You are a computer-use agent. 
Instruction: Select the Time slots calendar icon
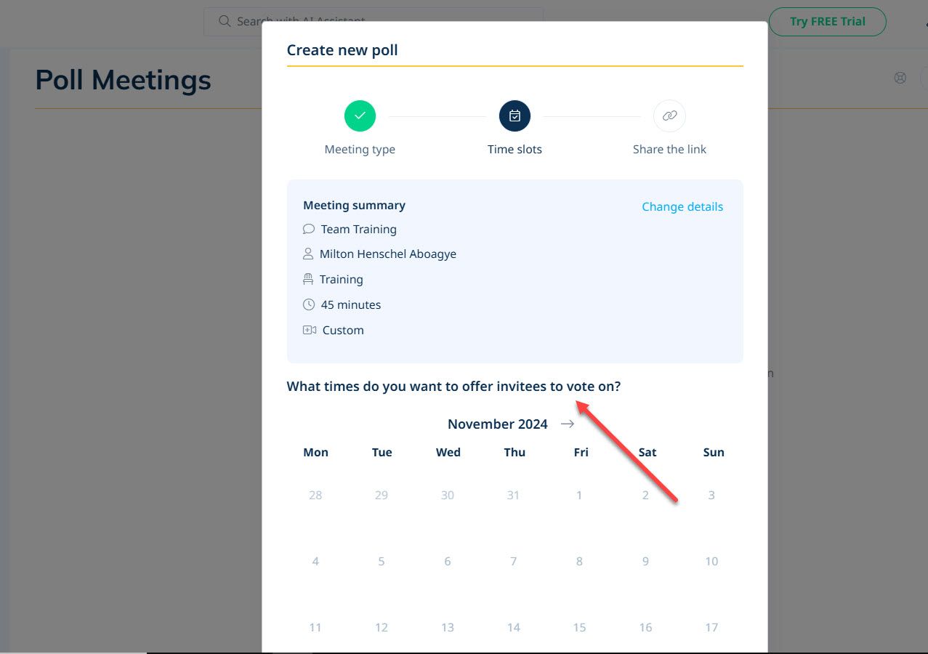(x=515, y=116)
